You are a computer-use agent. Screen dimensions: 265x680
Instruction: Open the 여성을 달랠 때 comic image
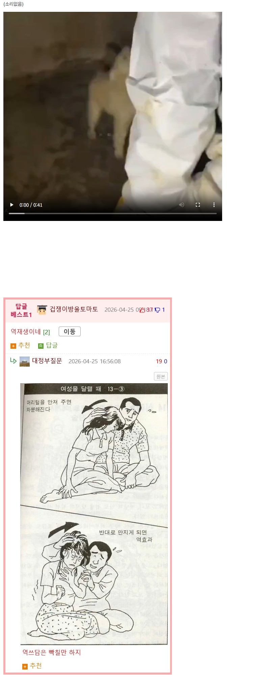94,514
